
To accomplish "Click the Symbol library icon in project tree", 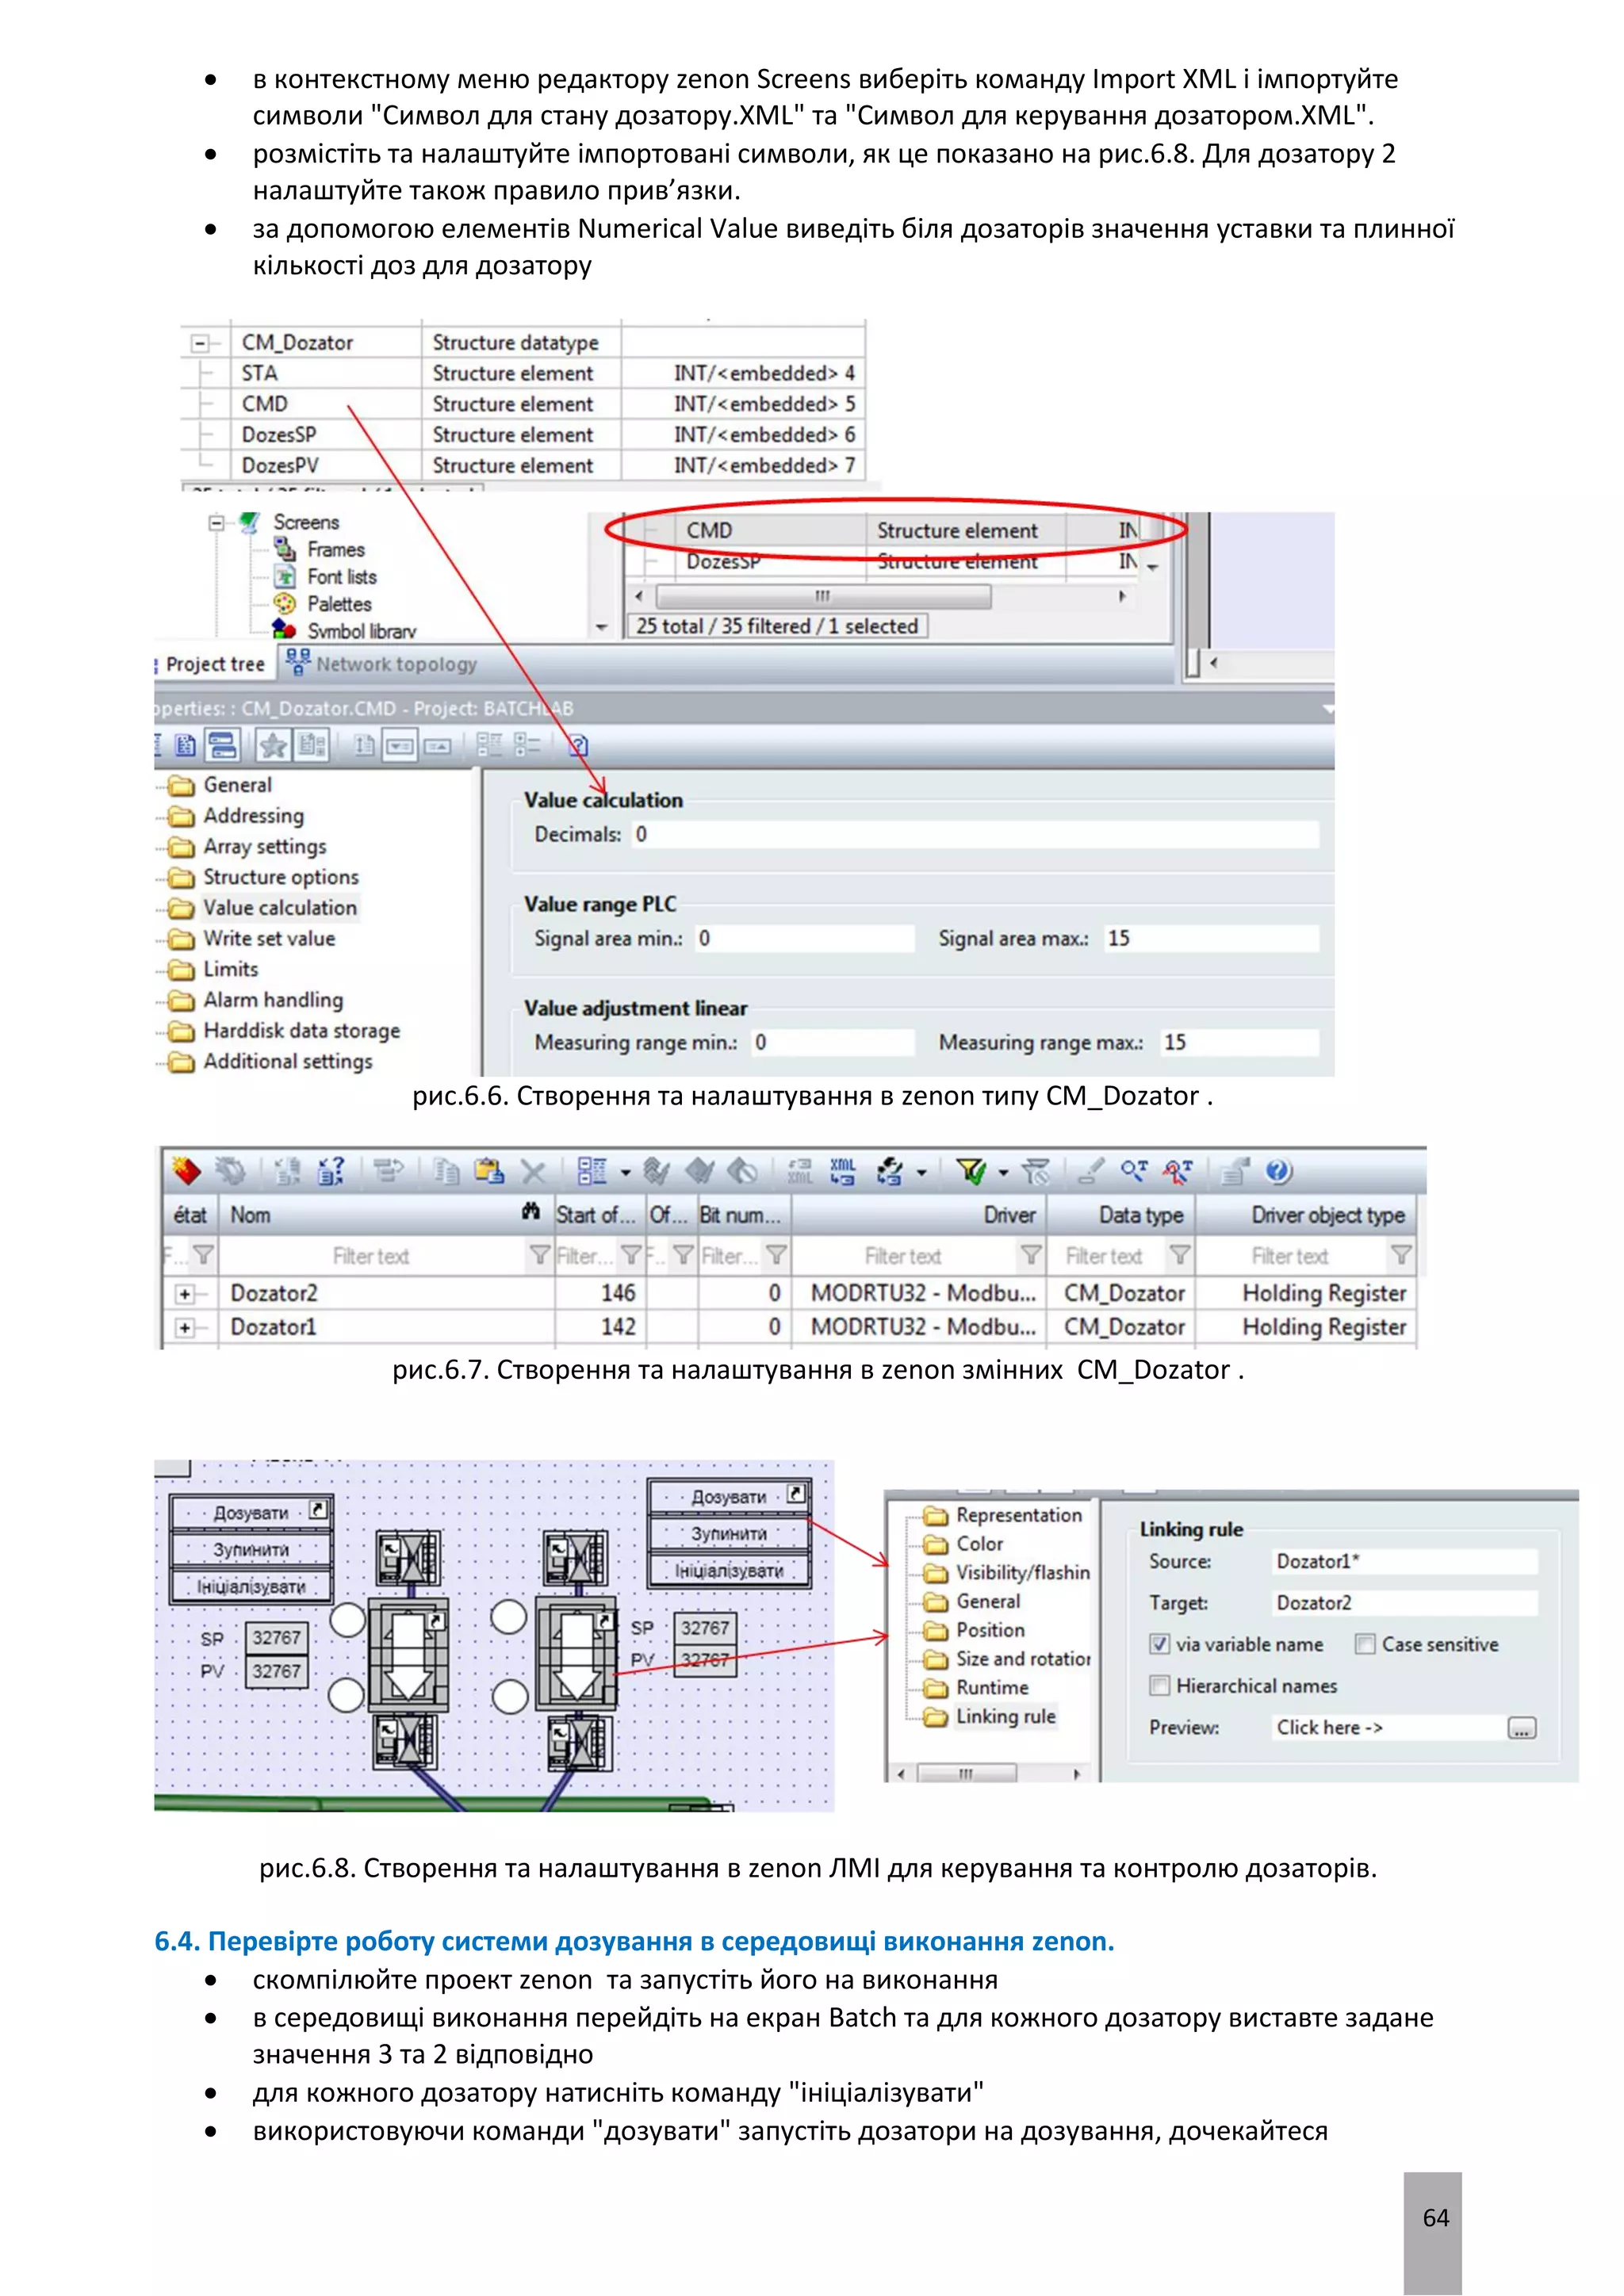I will click(x=284, y=630).
